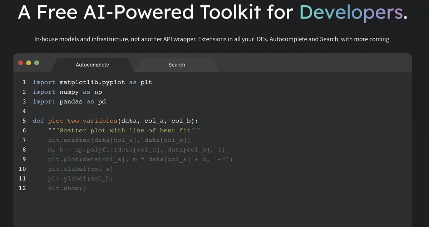
Task: Click the subtitle text about in-house models
Action: coord(212,39)
